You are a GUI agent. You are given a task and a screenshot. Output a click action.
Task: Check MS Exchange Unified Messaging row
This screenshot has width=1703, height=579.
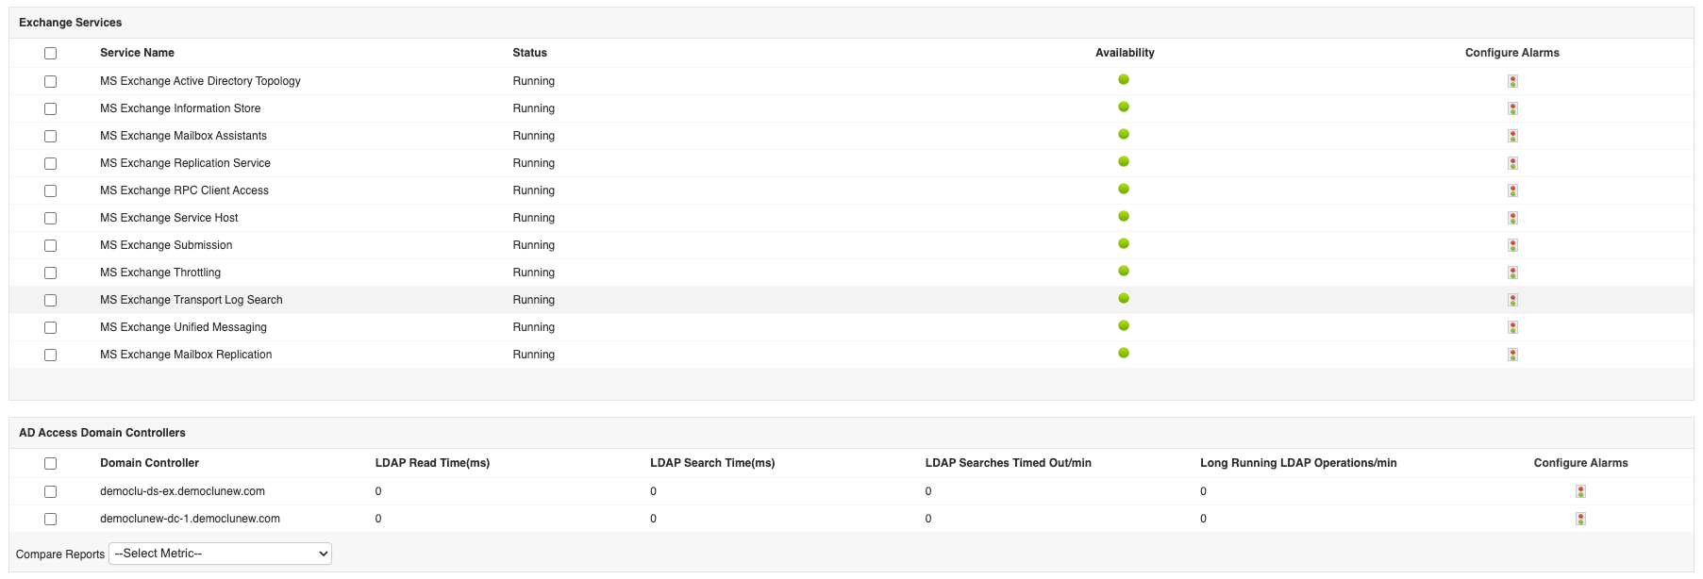point(50,328)
